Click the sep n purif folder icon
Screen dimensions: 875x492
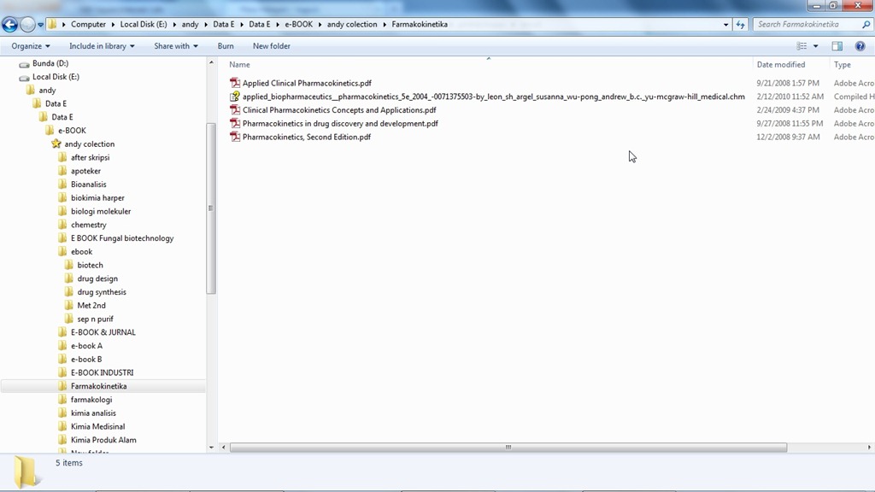68,319
